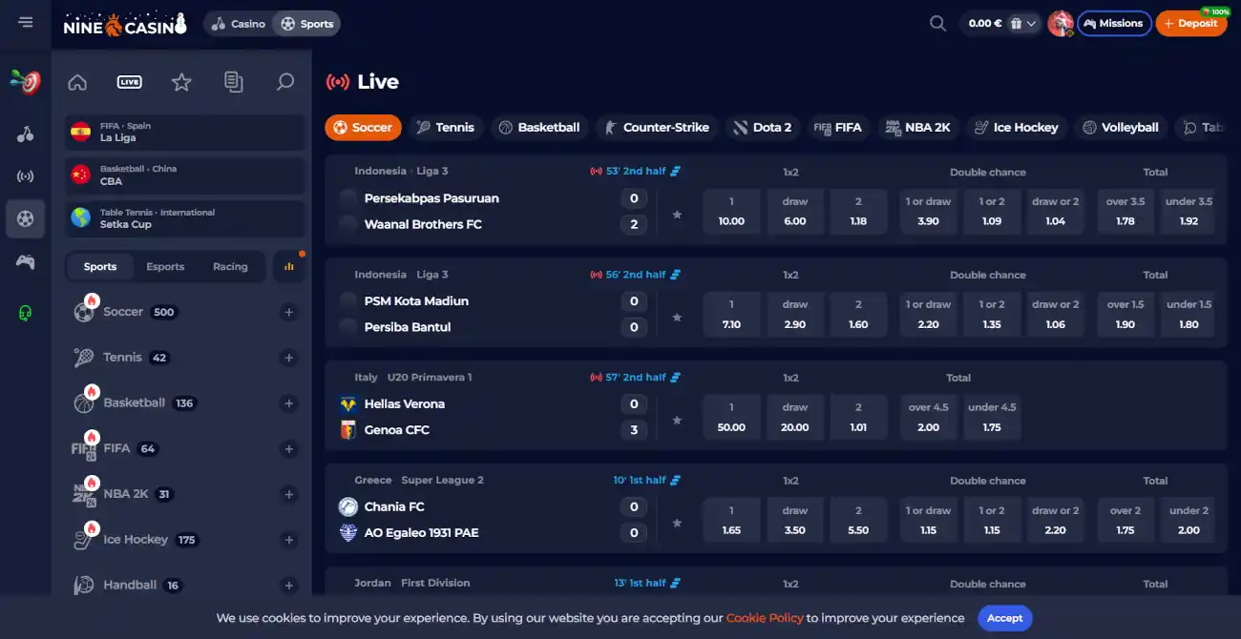Open Setka Cup quick link

click(x=186, y=218)
